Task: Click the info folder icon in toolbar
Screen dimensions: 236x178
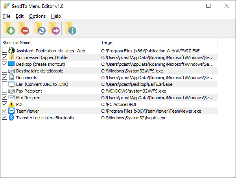Action: coord(70,28)
